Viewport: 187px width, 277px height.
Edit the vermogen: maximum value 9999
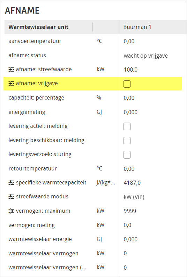tap(130, 211)
